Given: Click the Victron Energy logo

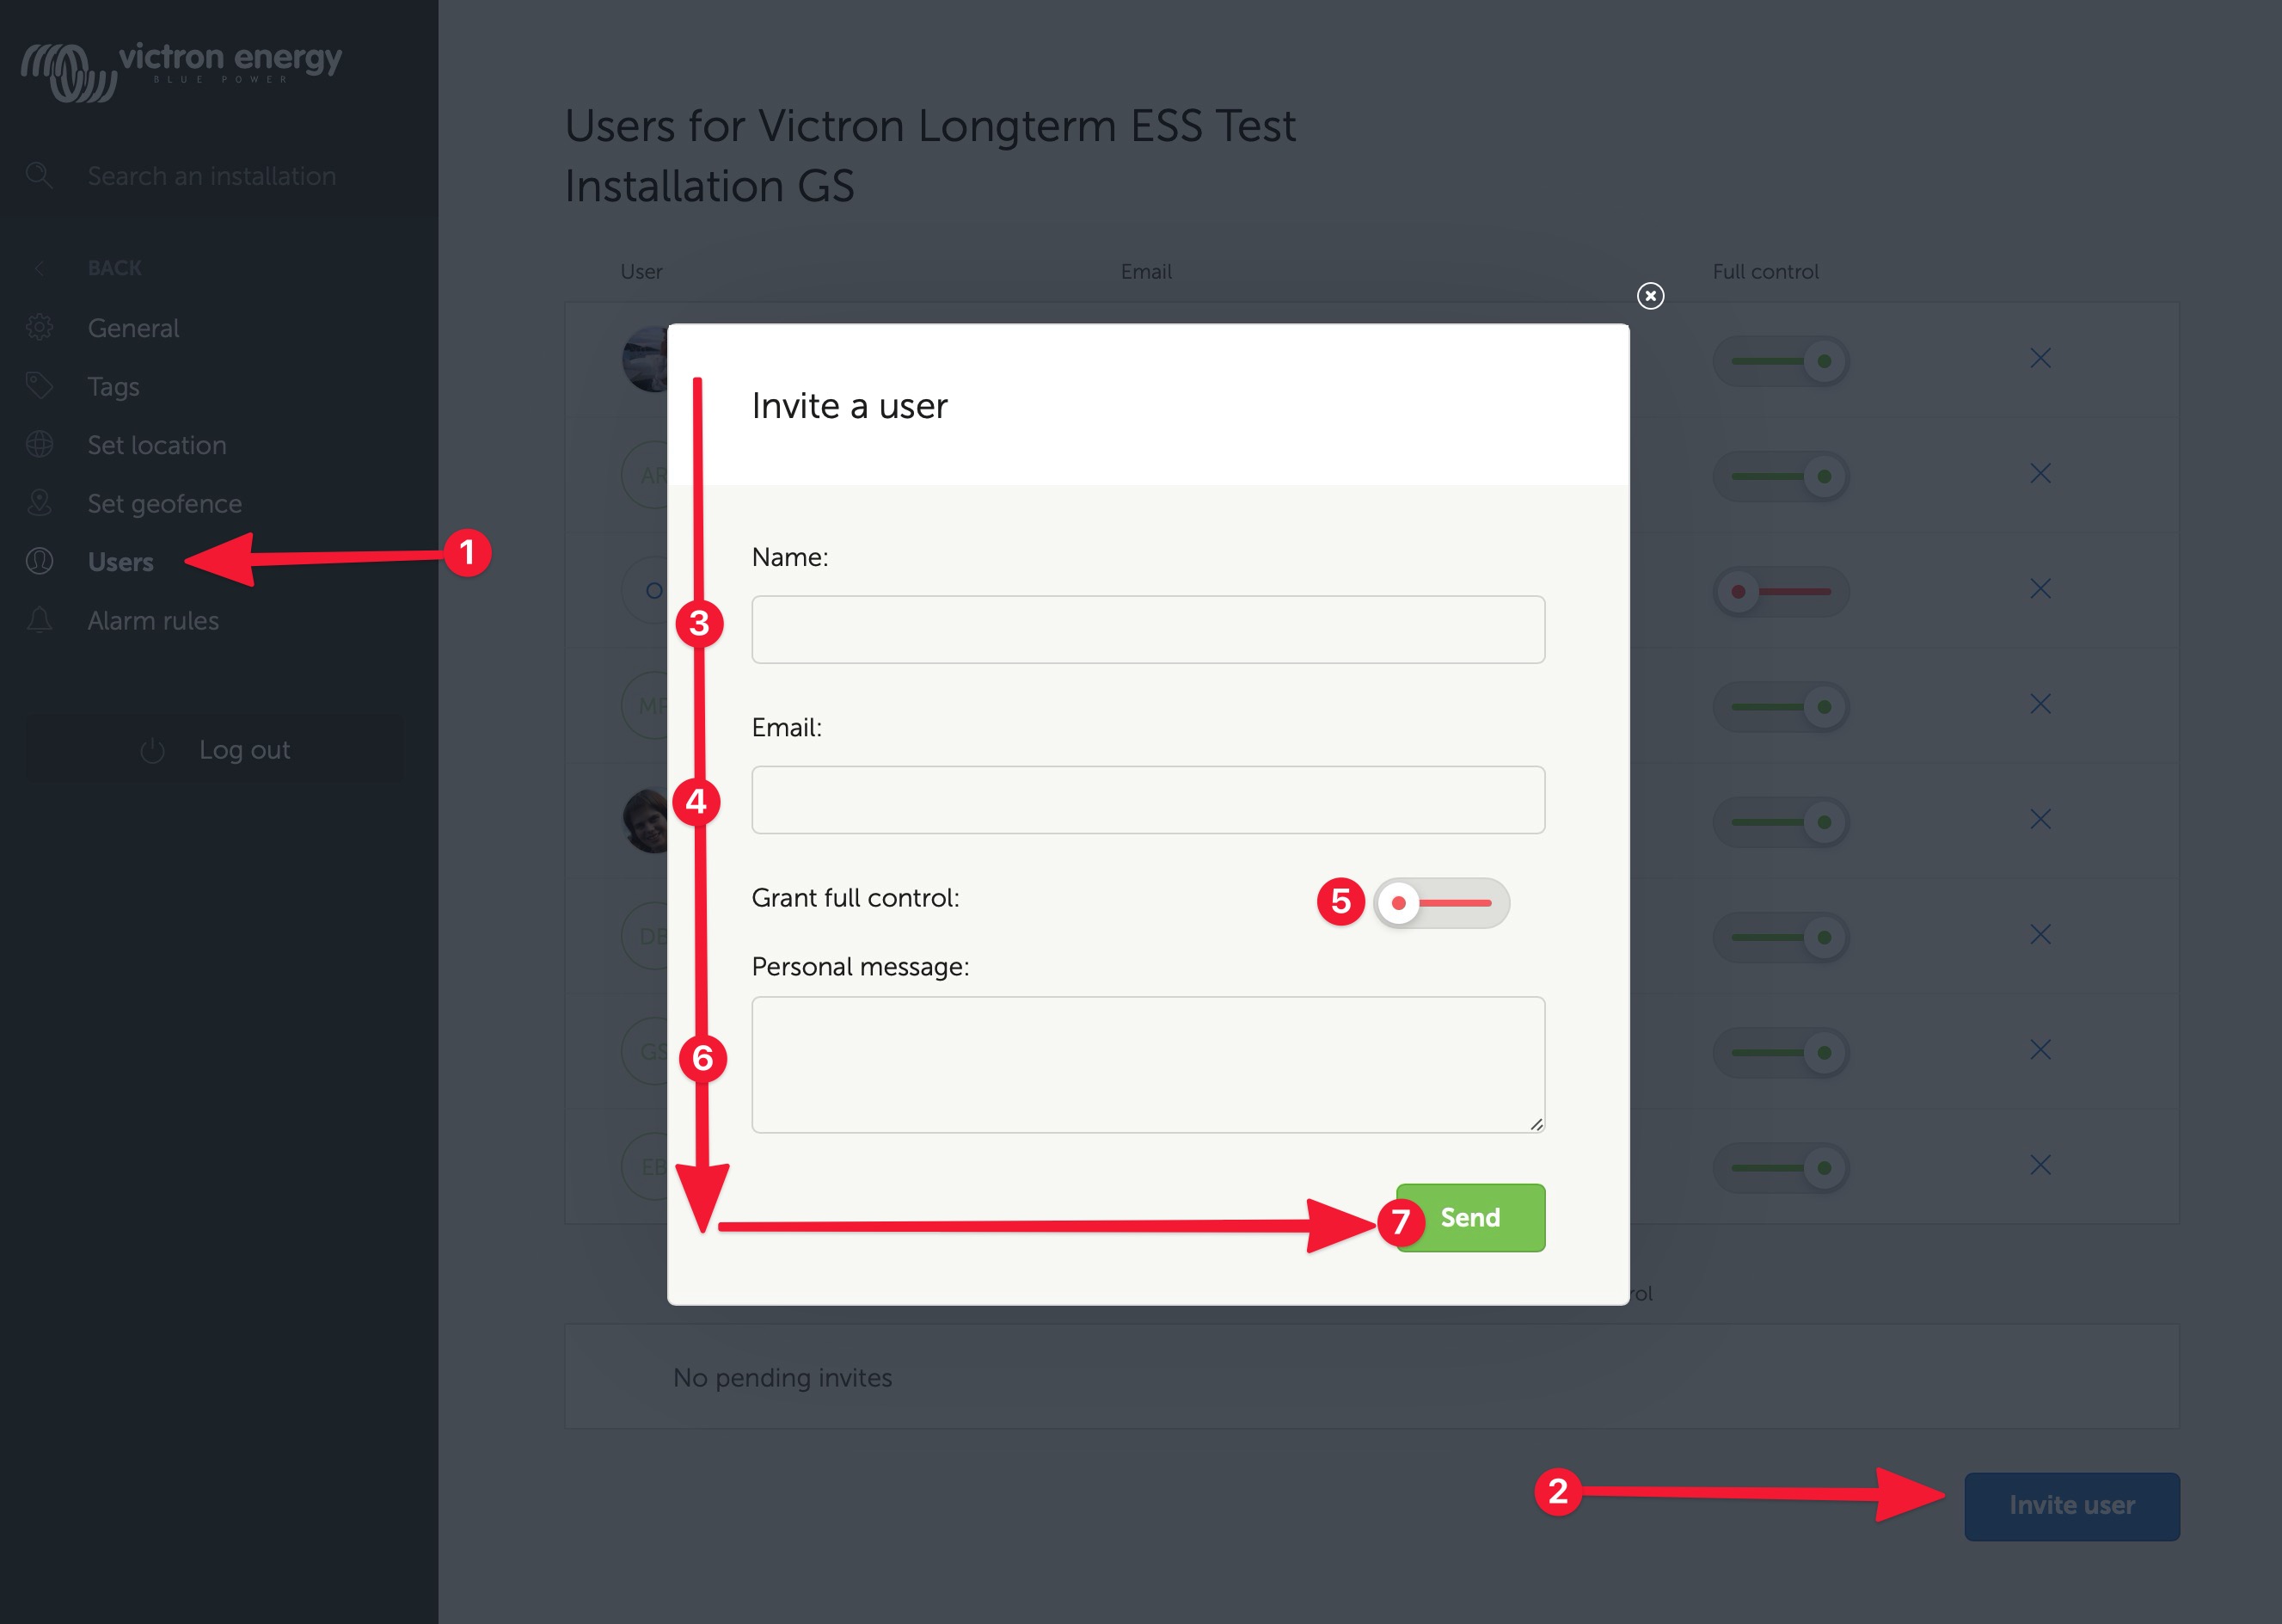Looking at the screenshot, I should [x=181, y=70].
